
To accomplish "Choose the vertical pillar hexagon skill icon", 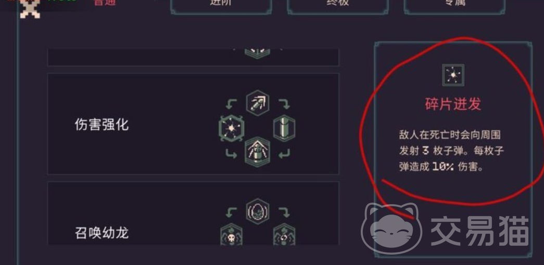I will pyautogui.click(x=284, y=128).
